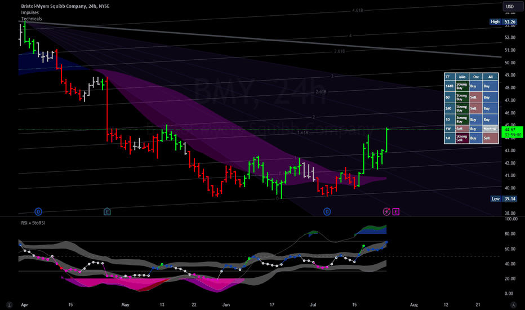Click the 1M timeframe cell
The width and height of the screenshot is (525, 310).
click(450, 138)
